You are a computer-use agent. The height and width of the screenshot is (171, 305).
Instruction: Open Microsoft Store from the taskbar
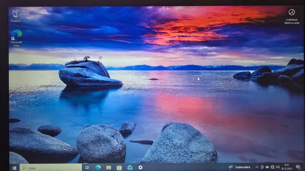click(119, 168)
